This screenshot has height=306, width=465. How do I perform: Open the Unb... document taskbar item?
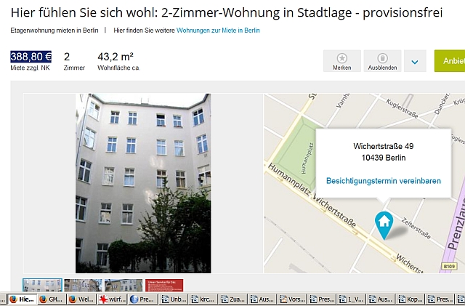[174, 299]
